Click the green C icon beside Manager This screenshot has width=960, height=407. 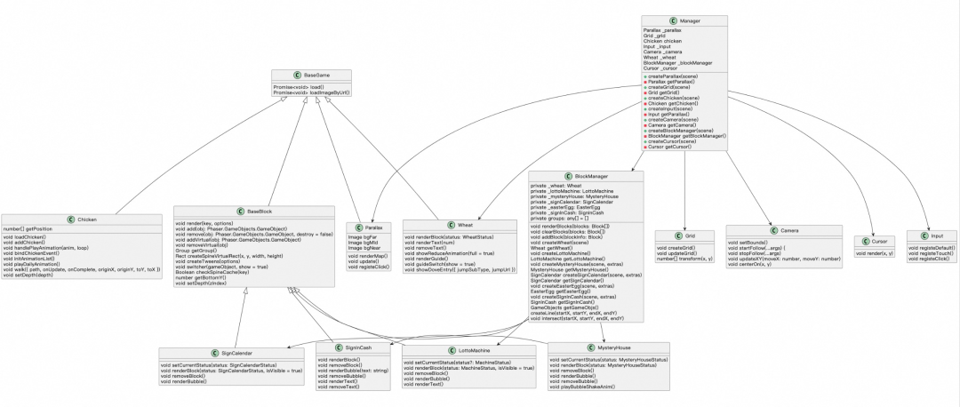pos(674,20)
